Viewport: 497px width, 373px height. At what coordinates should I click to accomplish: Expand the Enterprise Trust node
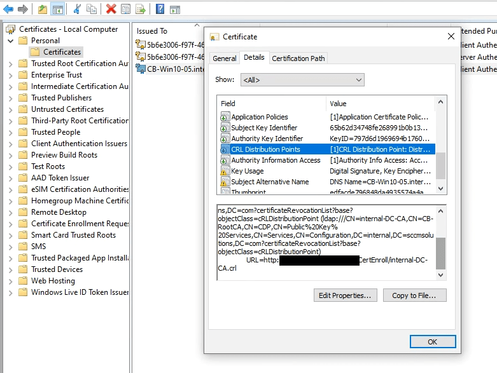[10, 76]
